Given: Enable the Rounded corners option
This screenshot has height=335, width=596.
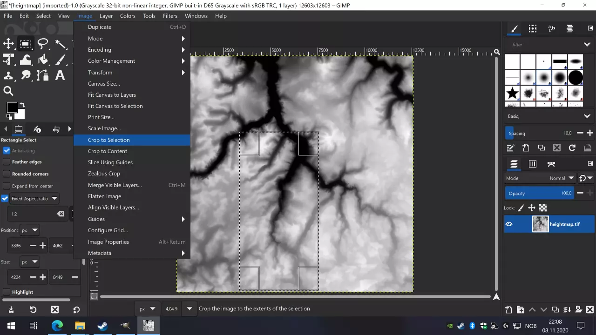Looking at the screenshot, I should click(x=7, y=174).
